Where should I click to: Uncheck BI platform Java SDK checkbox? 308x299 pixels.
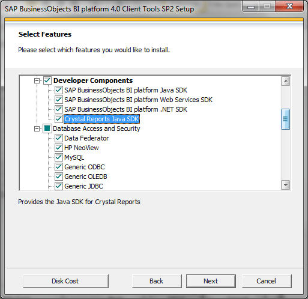point(59,90)
